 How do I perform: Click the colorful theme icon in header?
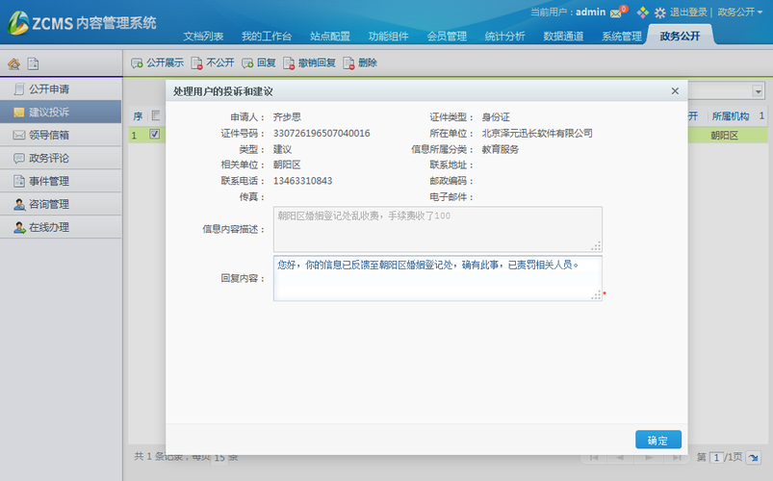pyautogui.click(x=643, y=13)
